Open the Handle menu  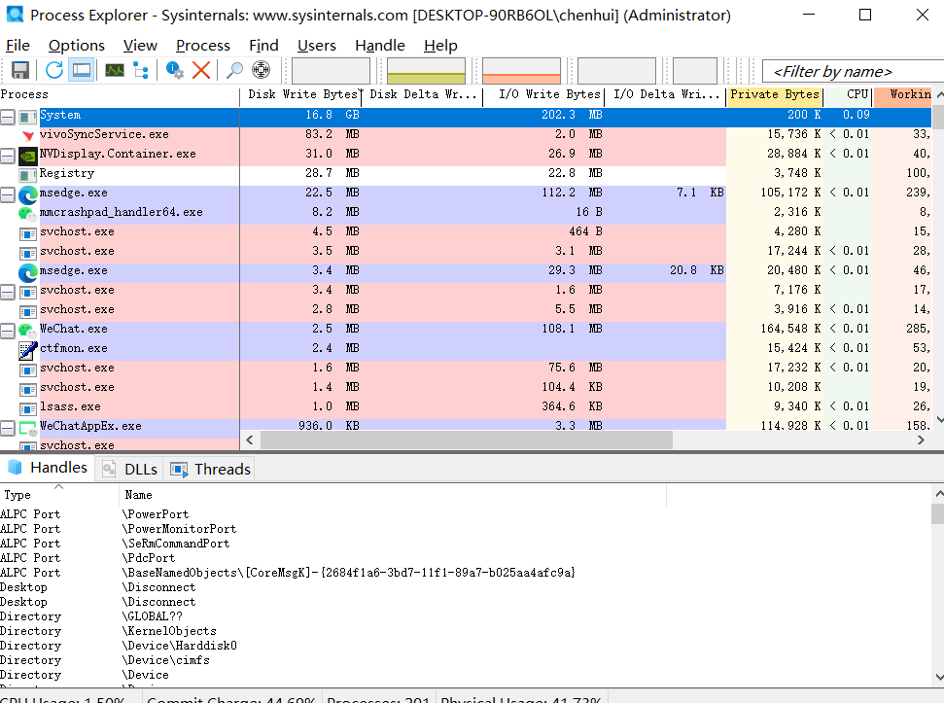pyautogui.click(x=380, y=45)
